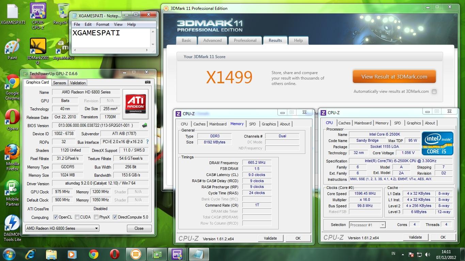
Task: Switch to GPU-Z Sensors tab
Action: coord(59,83)
